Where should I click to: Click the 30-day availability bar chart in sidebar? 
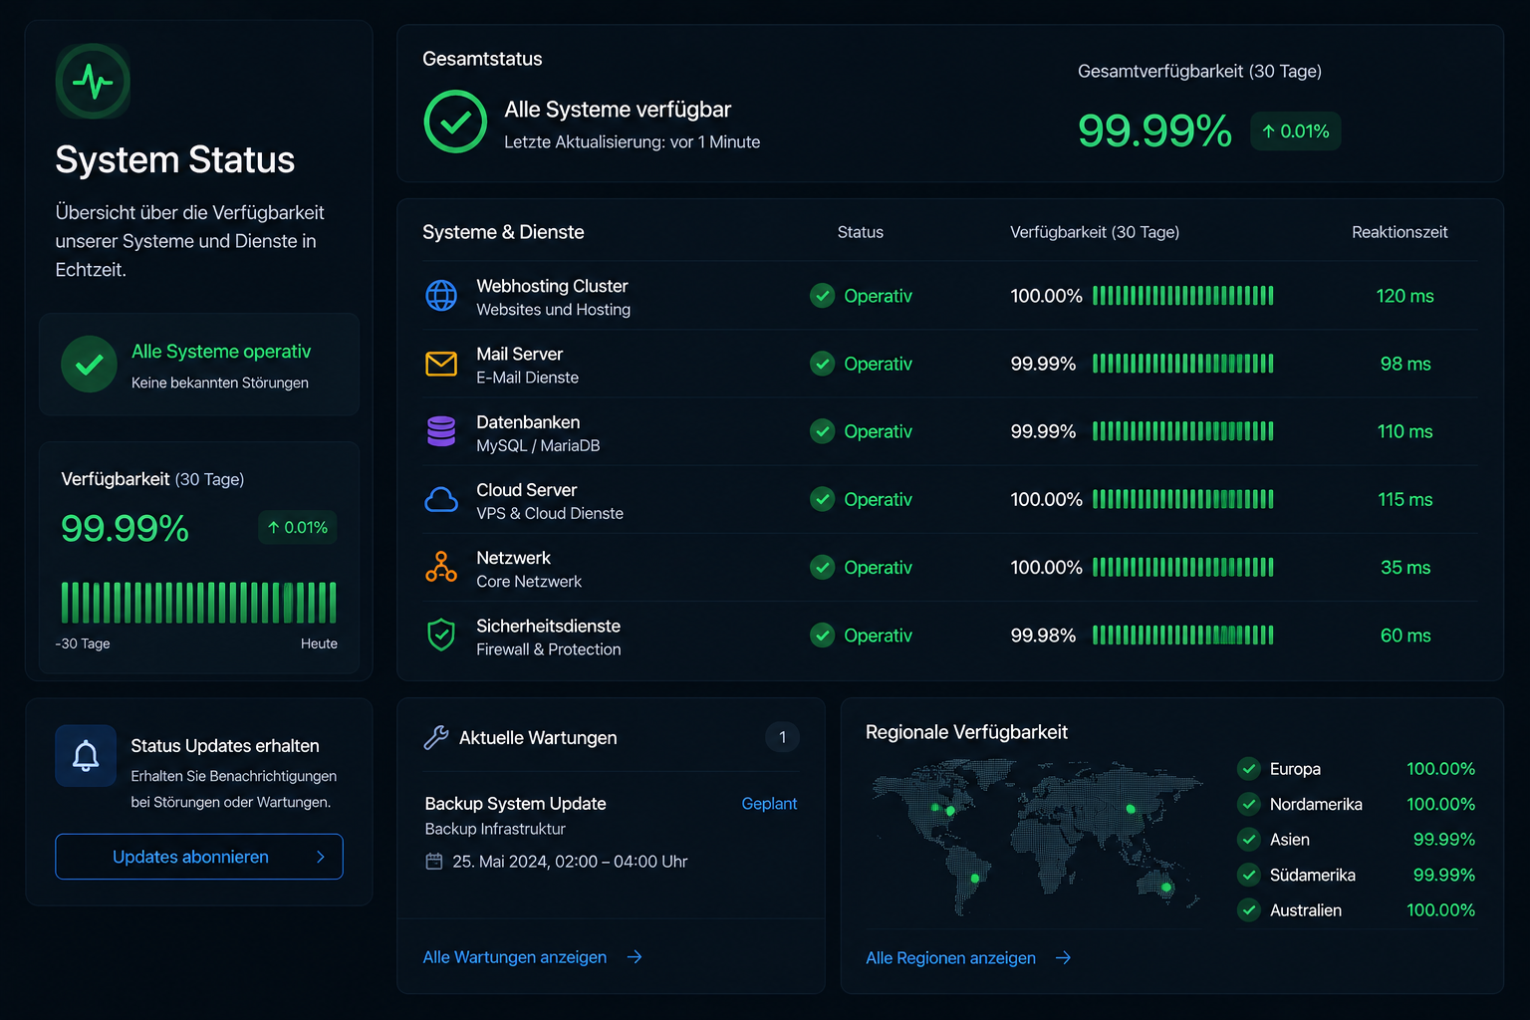pos(198,603)
